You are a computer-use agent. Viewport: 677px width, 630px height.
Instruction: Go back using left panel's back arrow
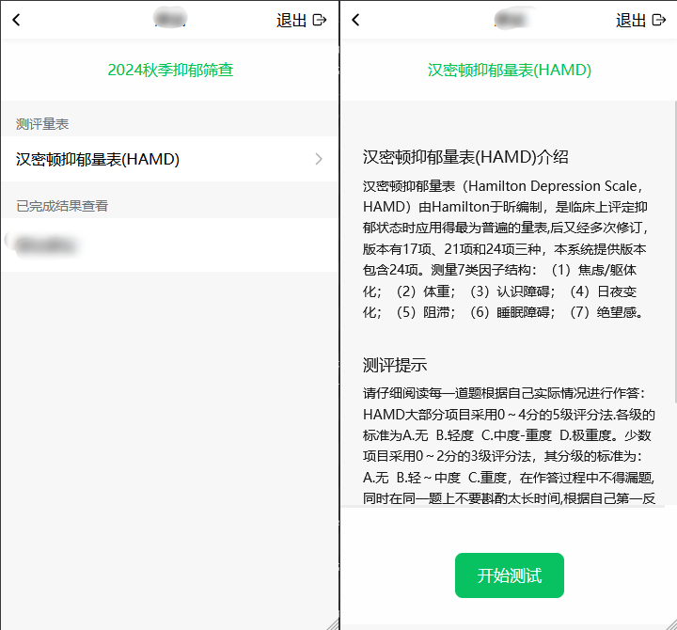tap(16, 20)
